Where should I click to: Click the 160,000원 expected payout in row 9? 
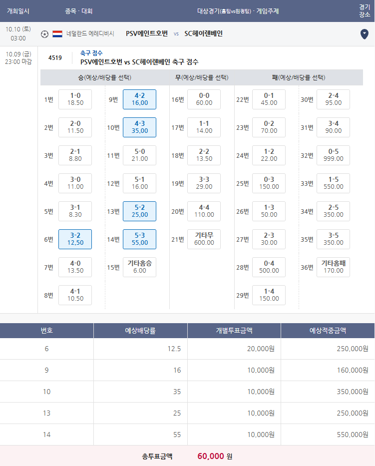click(x=353, y=370)
